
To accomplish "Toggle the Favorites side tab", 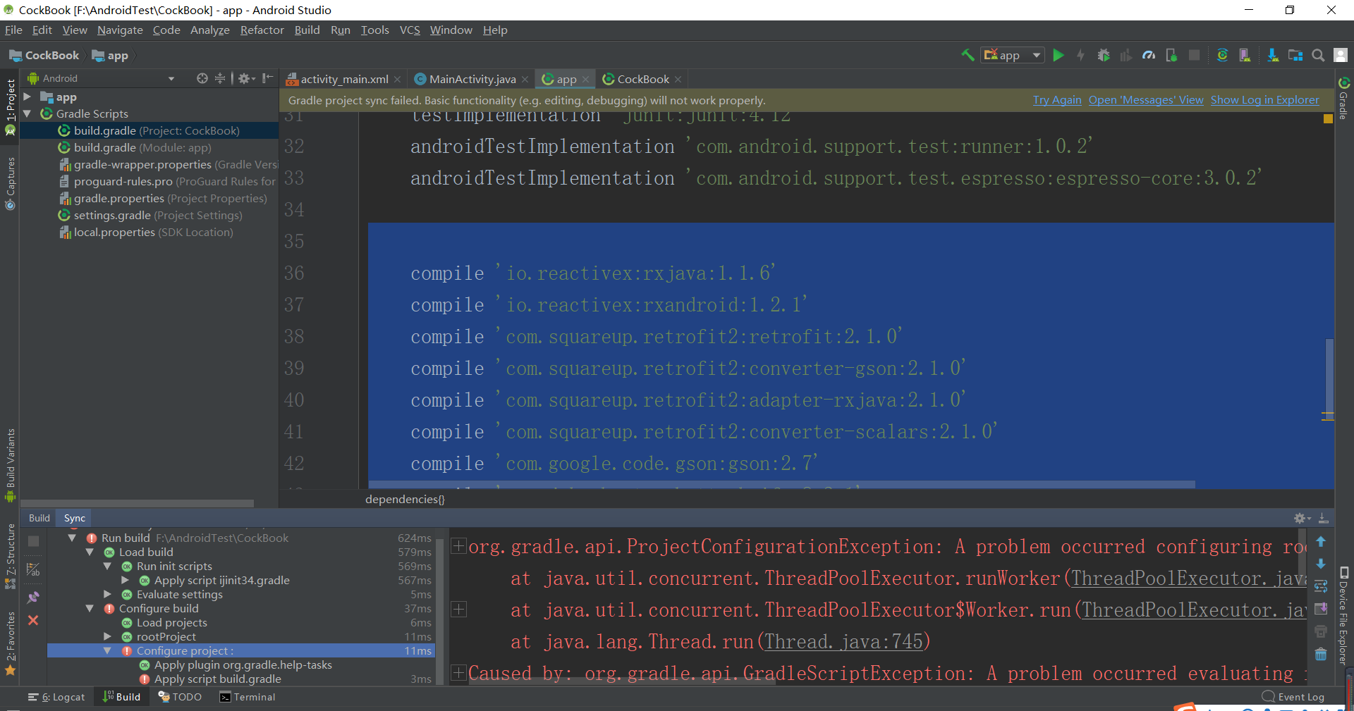I will (x=10, y=643).
